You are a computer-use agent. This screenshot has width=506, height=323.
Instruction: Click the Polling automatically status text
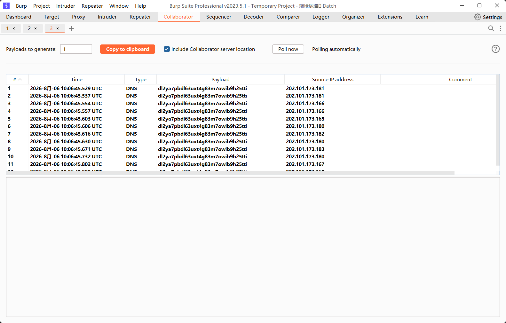(x=336, y=49)
